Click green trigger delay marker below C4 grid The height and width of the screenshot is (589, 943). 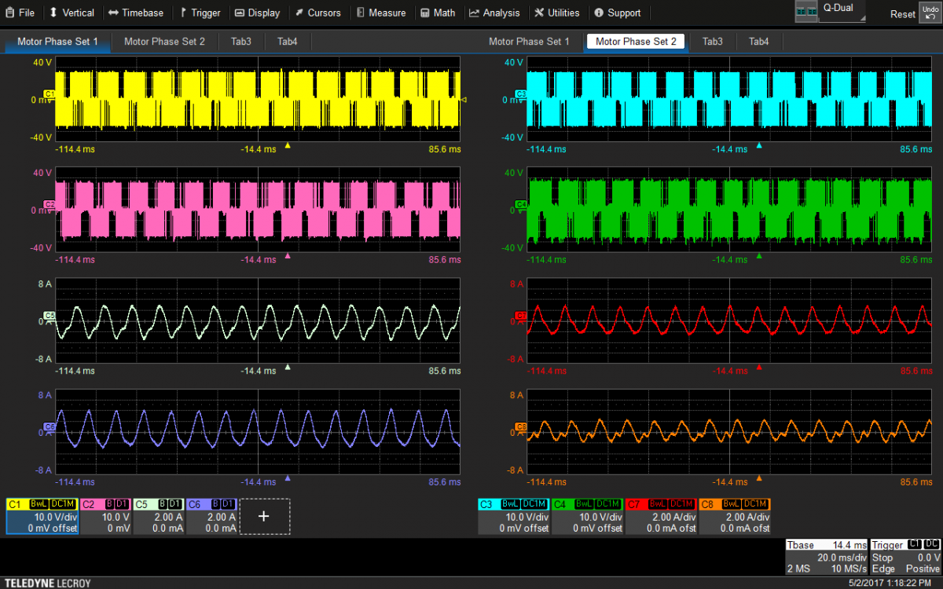[x=759, y=256]
